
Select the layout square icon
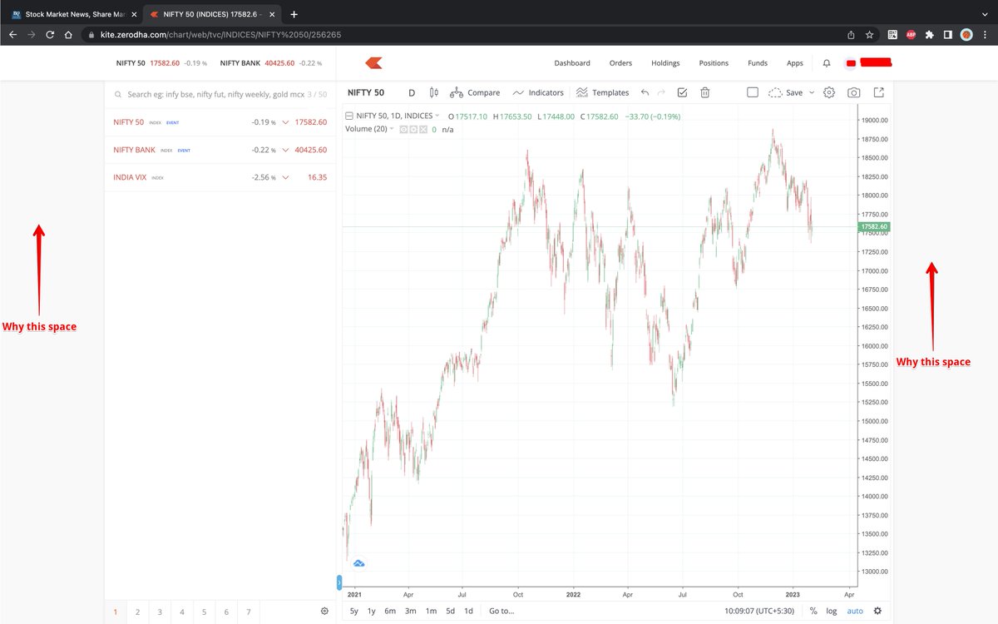(752, 92)
